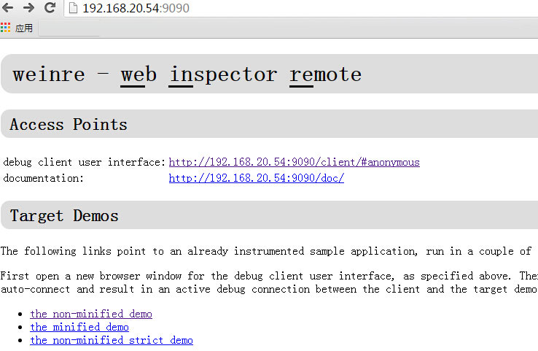The image size is (538, 351).
Task: Reload the page with the refresh icon
Action: 50,7
